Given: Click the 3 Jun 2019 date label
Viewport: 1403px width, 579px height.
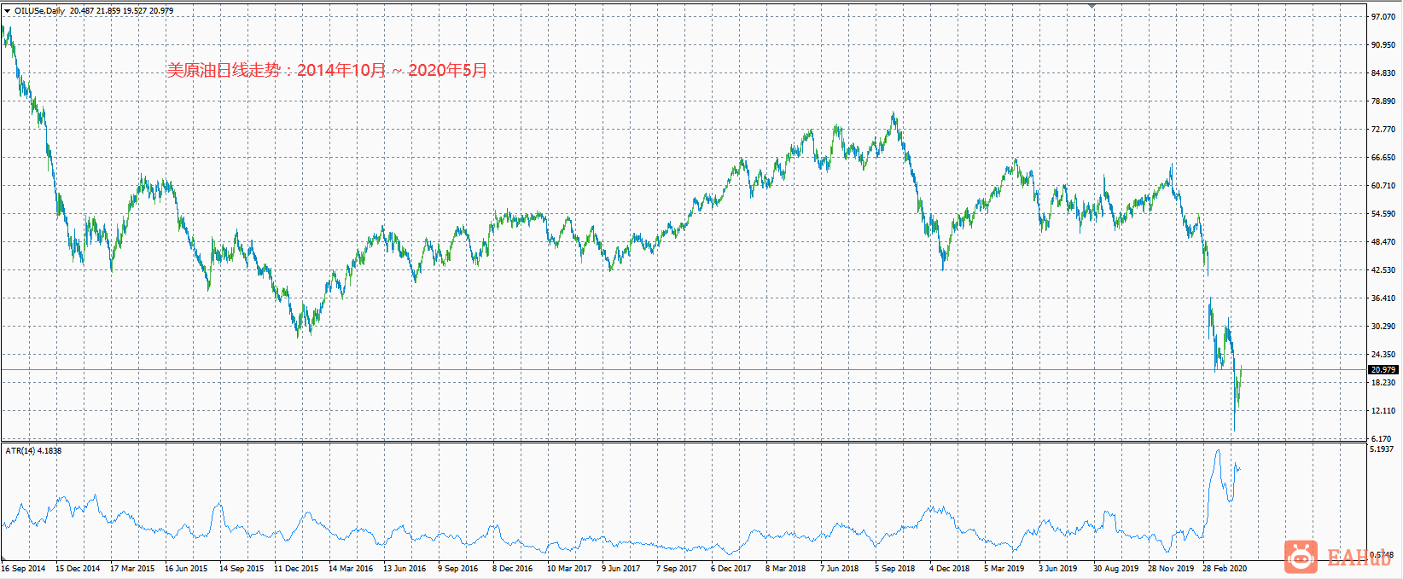Looking at the screenshot, I should [1058, 568].
